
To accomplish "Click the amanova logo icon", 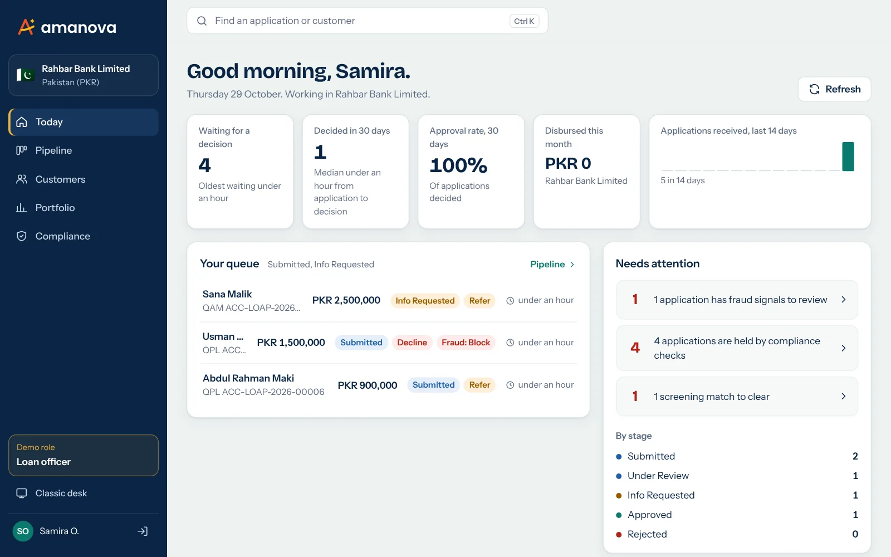I will point(26,27).
